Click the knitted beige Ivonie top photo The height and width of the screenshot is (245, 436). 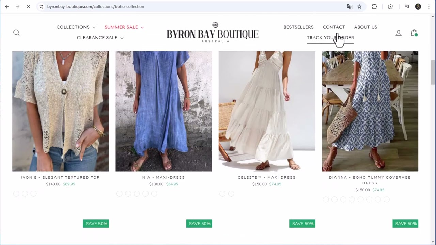pos(61,111)
